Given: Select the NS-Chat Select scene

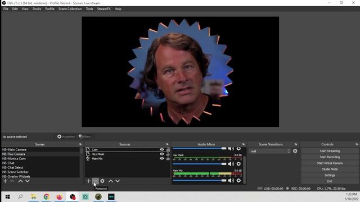Looking at the screenshot, I should pyautogui.click(x=40, y=167).
